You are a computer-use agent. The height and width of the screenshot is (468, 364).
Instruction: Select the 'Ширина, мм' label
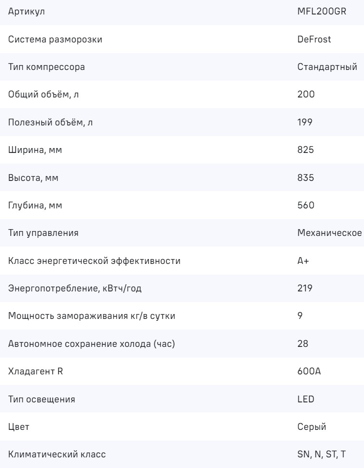(36, 150)
